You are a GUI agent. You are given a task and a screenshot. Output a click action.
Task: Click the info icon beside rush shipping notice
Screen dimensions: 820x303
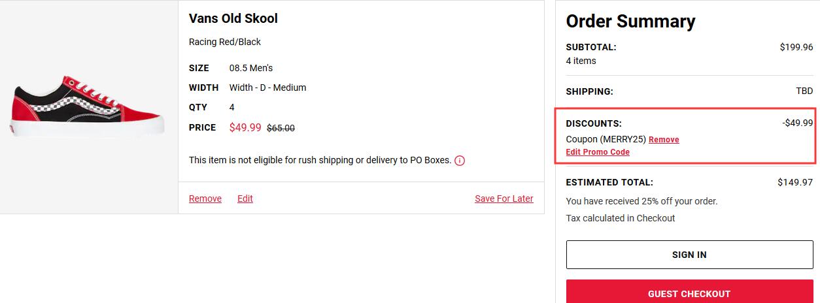pyautogui.click(x=460, y=160)
